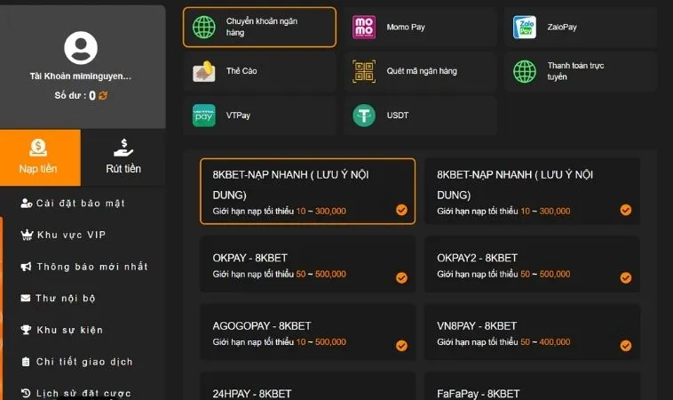
Task: Click the globe icon for Thanh toán trực tuyến
Action: (x=525, y=71)
